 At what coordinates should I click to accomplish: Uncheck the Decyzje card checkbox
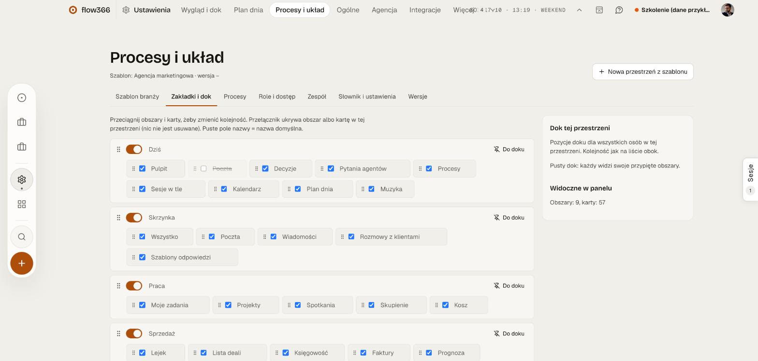[x=265, y=168]
